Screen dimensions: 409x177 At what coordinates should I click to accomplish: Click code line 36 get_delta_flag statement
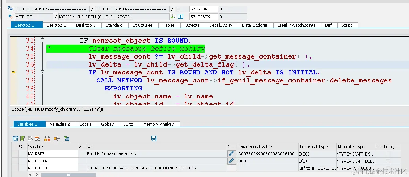tap(169, 64)
